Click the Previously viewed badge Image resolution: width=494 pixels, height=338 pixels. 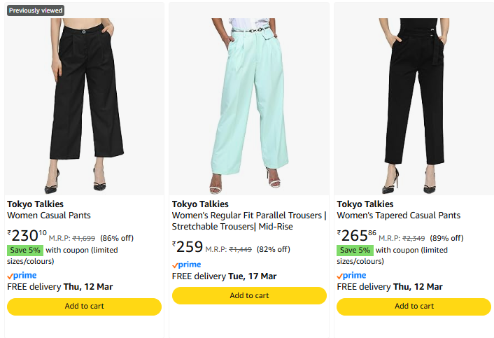pos(36,10)
